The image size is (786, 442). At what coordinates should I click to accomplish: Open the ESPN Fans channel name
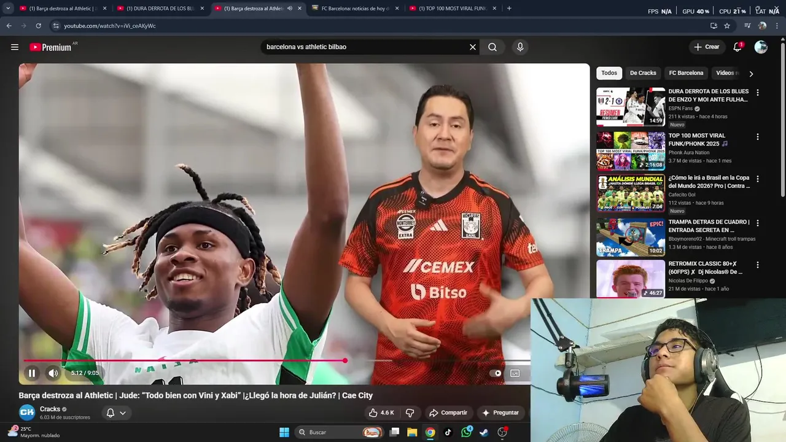tap(680, 109)
